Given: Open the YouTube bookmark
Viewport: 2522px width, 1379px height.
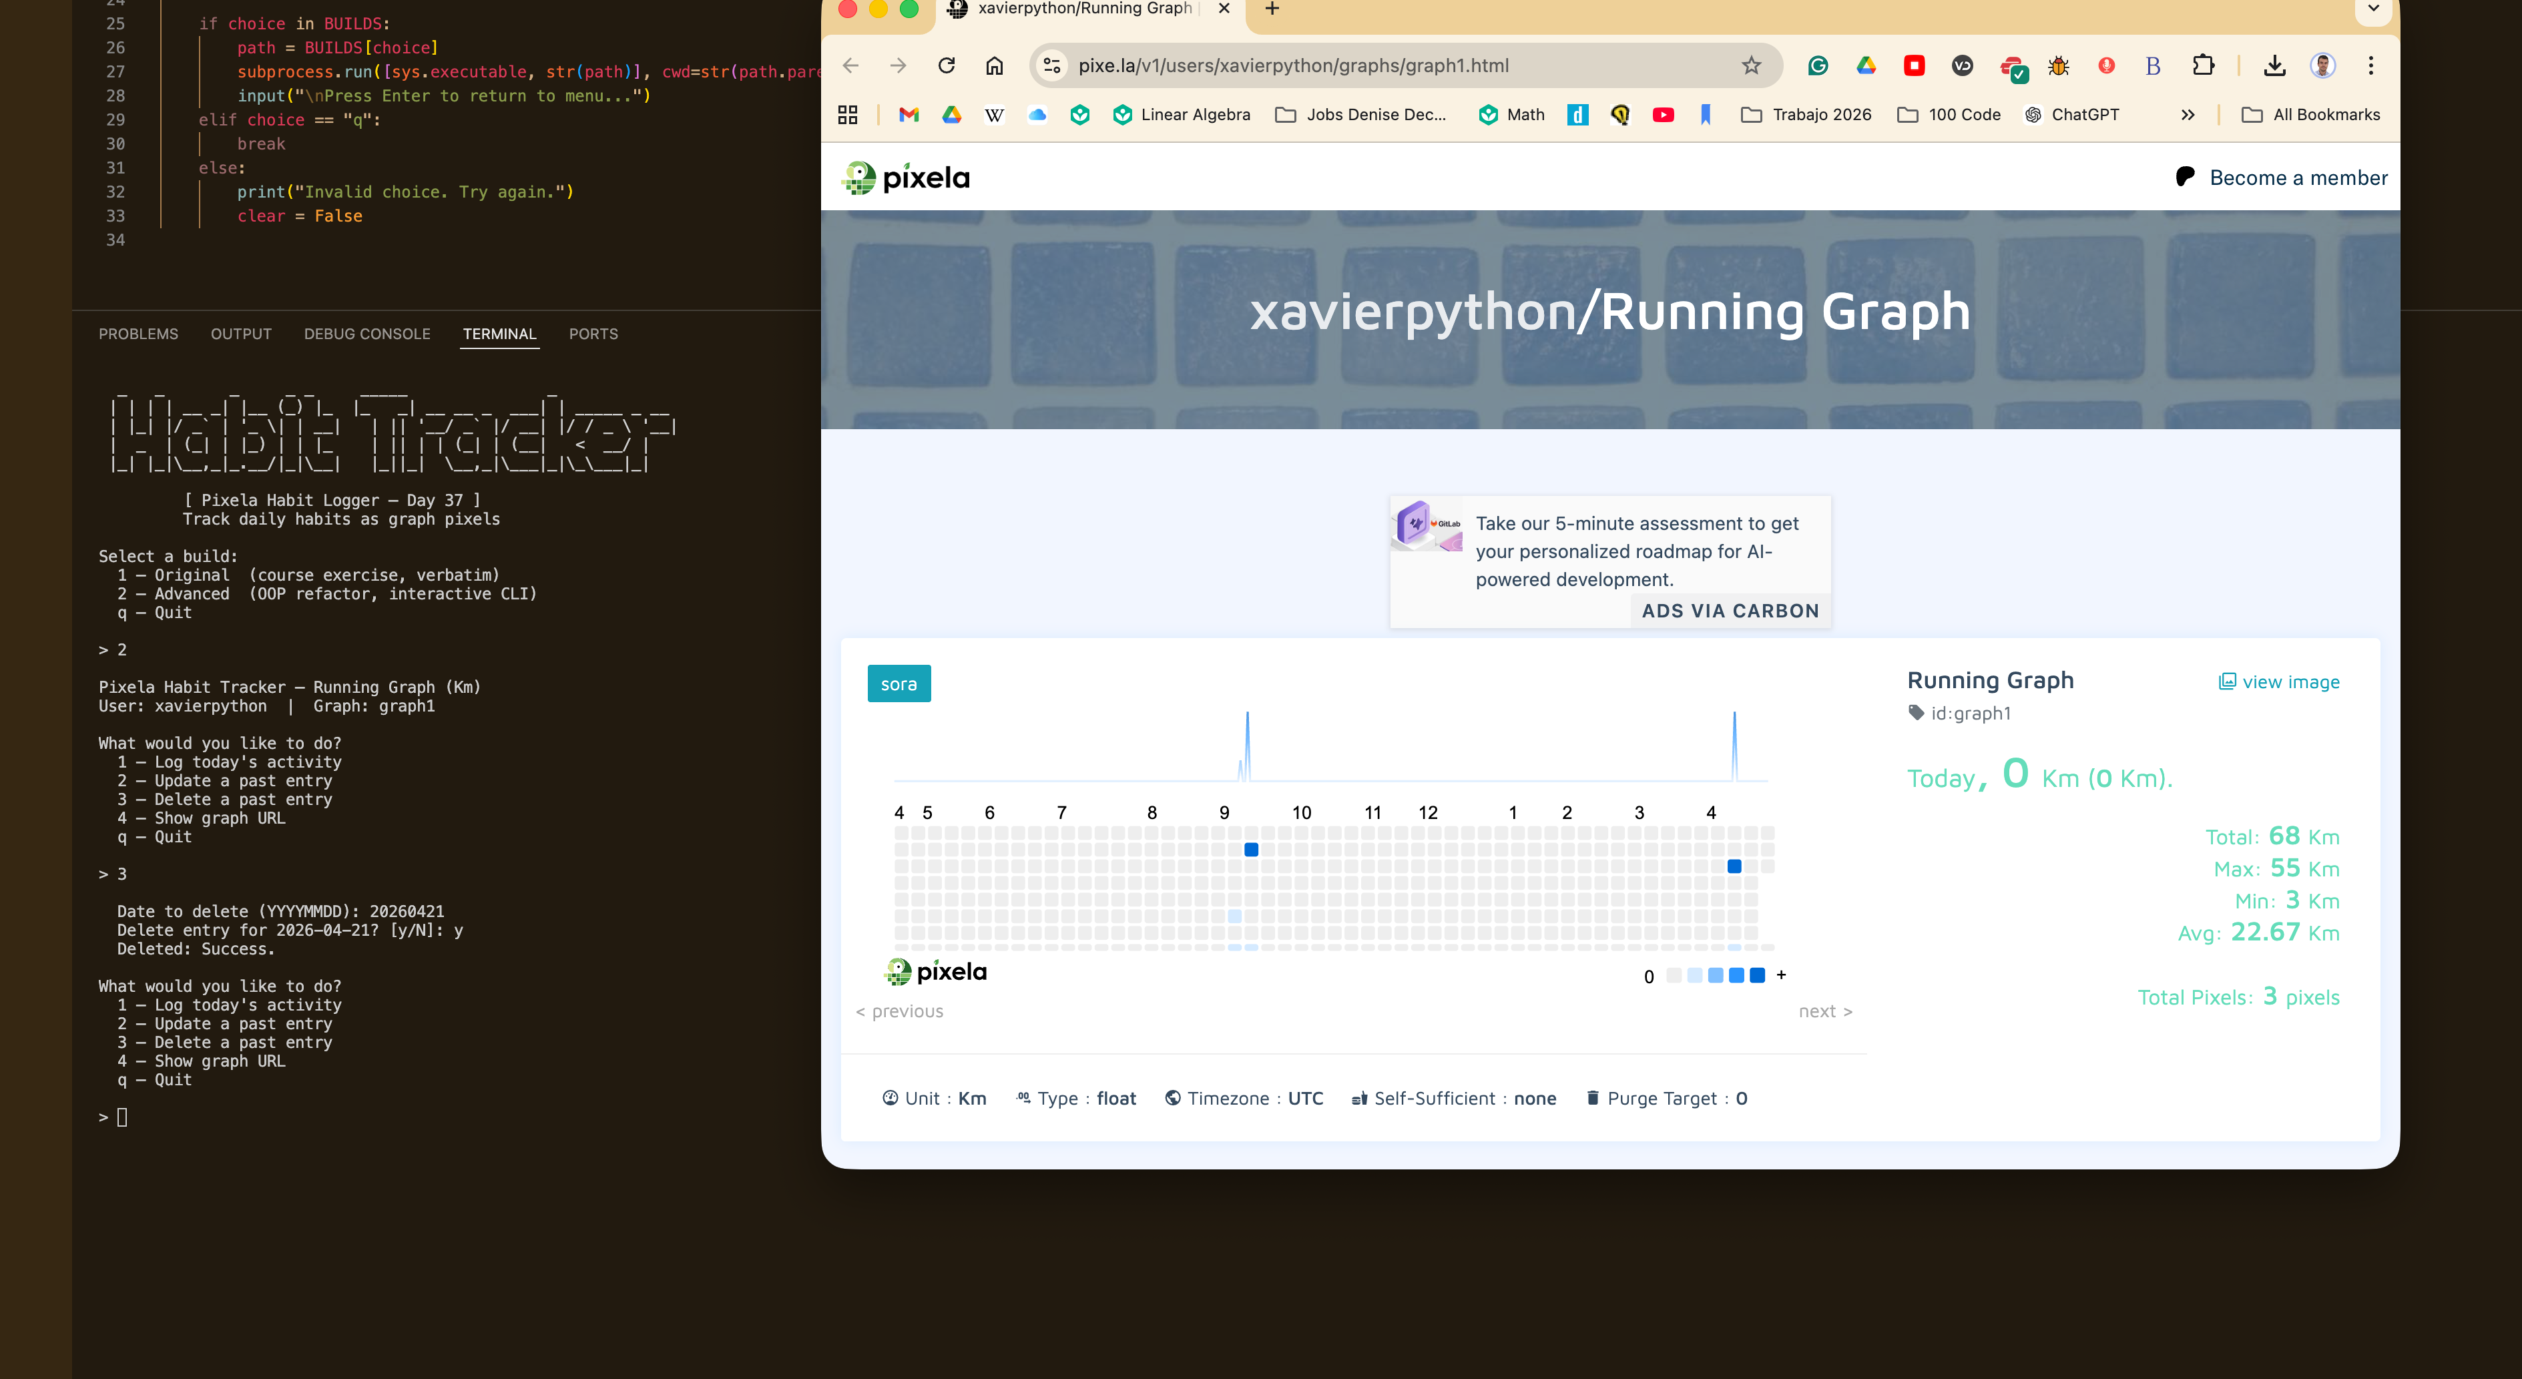Looking at the screenshot, I should point(1662,115).
